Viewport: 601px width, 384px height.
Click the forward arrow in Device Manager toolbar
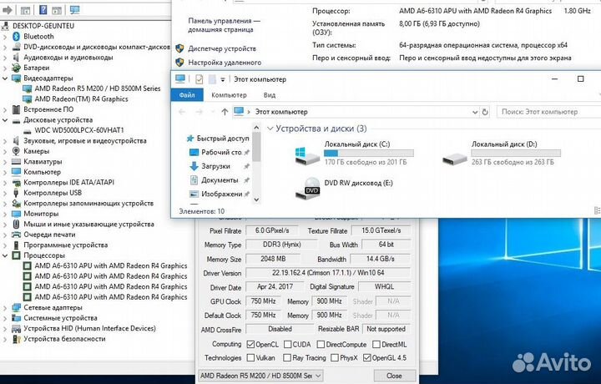[x=8, y=10]
